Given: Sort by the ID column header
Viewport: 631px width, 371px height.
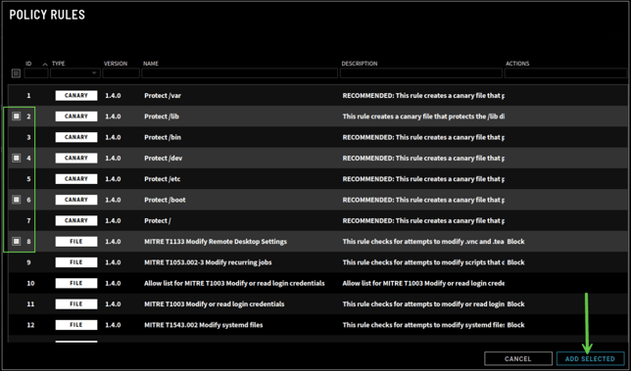Looking at the screenshot, I should point(28,64).
